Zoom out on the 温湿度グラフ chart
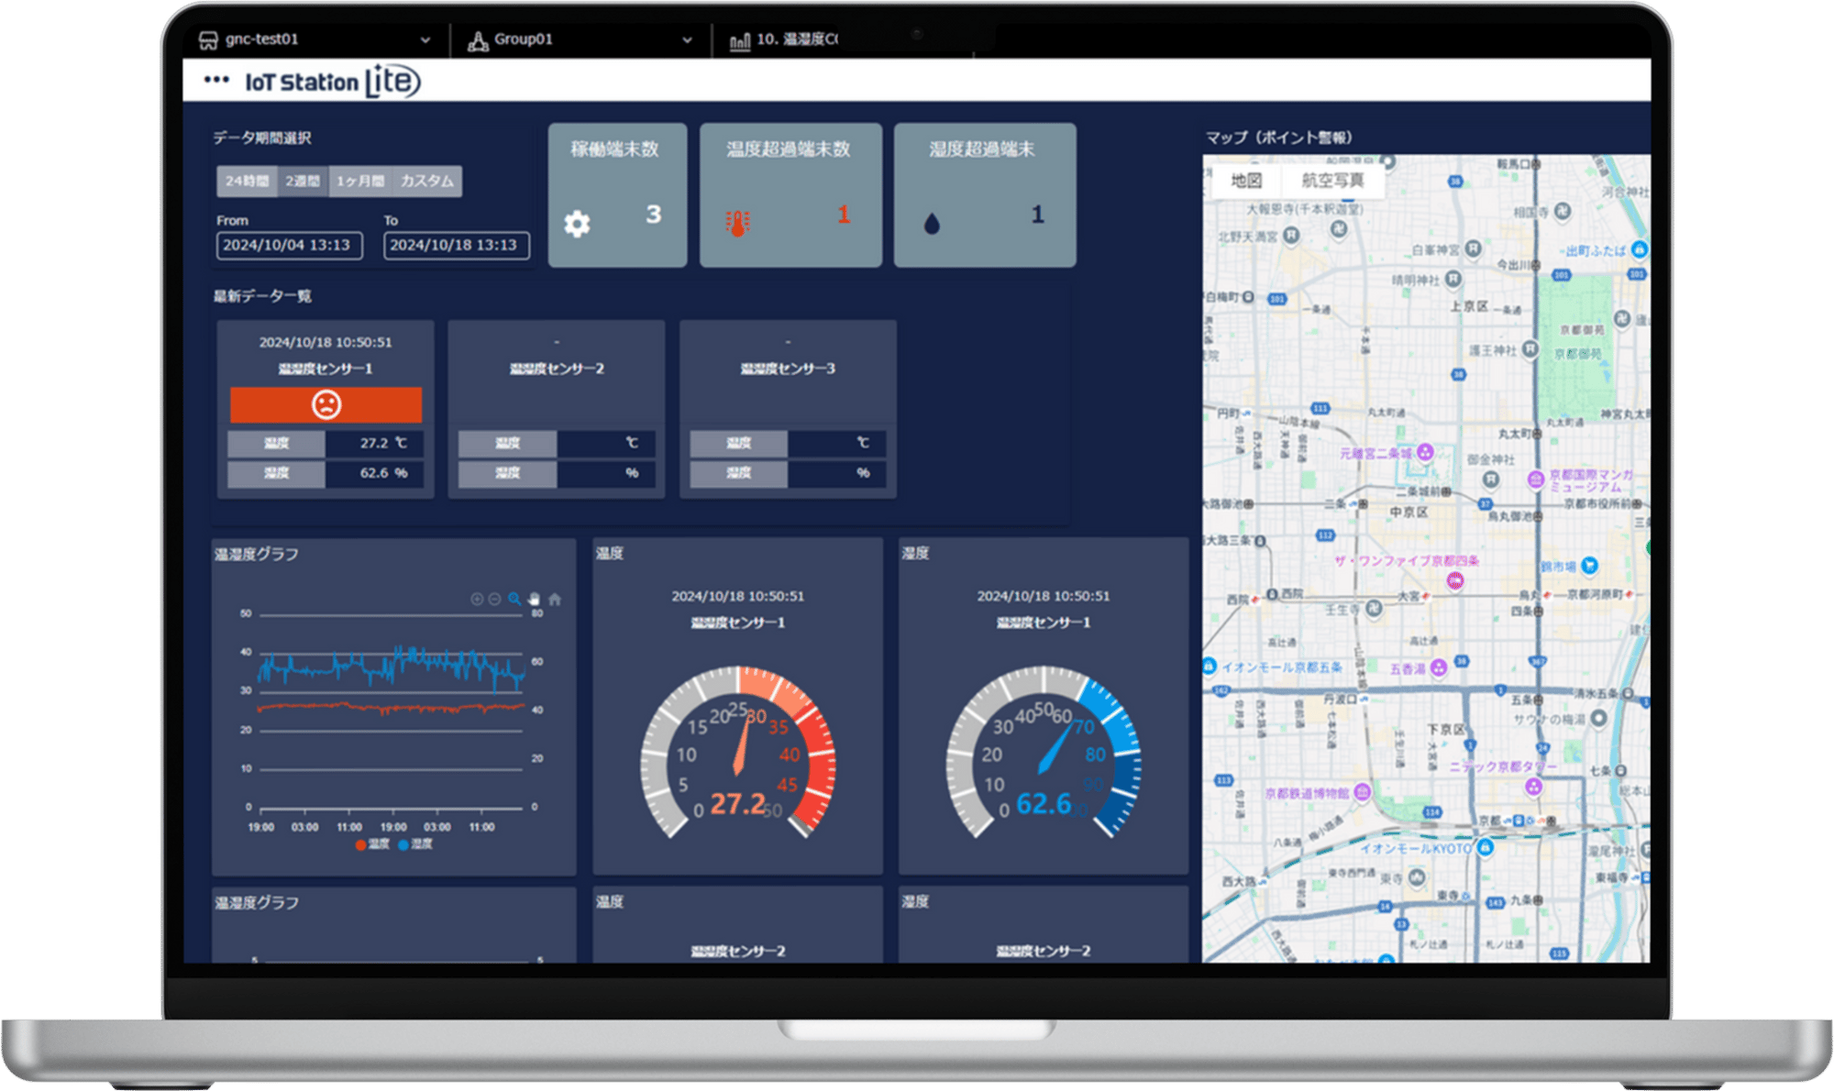 pos(494,600)
